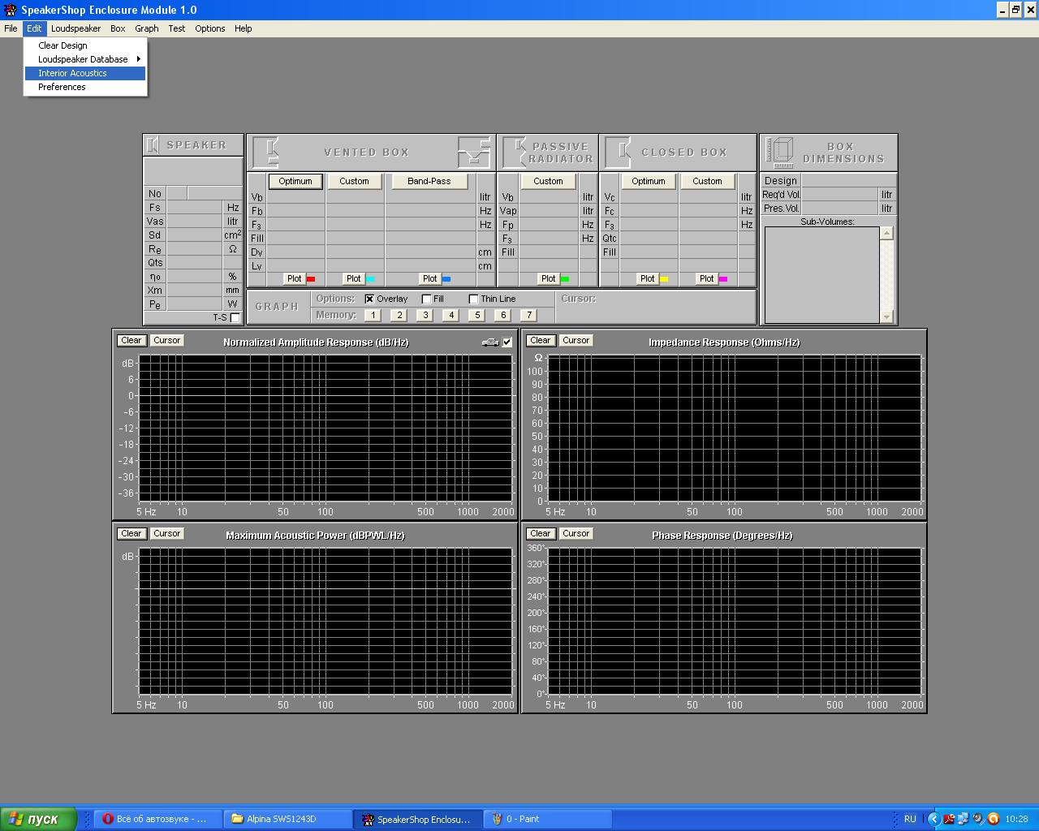Screen dimensions: 1039x831
Task: Click the closed box enclosure icon
Action: click(618, 152)
